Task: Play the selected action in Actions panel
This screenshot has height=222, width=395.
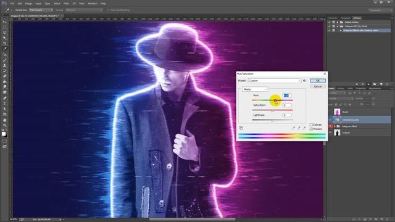Action: pyautogui.click(x=368, y=84)
